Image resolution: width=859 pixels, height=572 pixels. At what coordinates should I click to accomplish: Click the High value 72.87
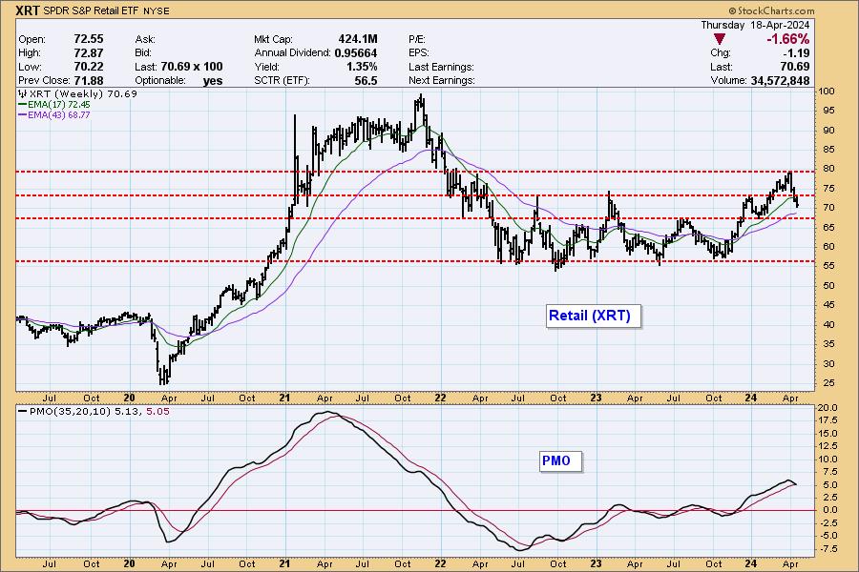[89, 52]
